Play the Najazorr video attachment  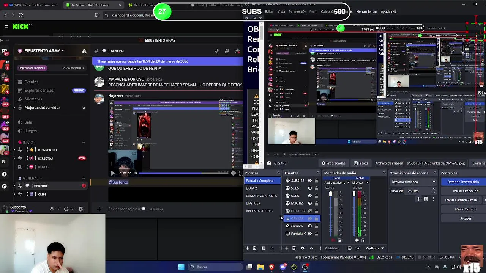pos(112,173)
